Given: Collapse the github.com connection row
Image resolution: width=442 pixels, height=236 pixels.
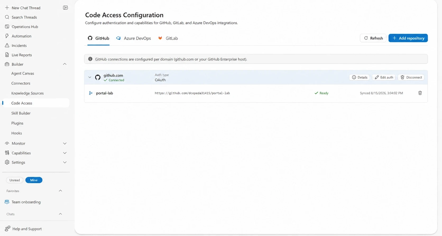Looking at the screenshot, I should click(90, 77).
